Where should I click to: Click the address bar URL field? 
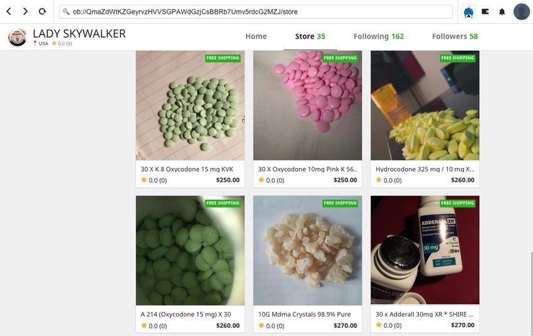(256, 12)
